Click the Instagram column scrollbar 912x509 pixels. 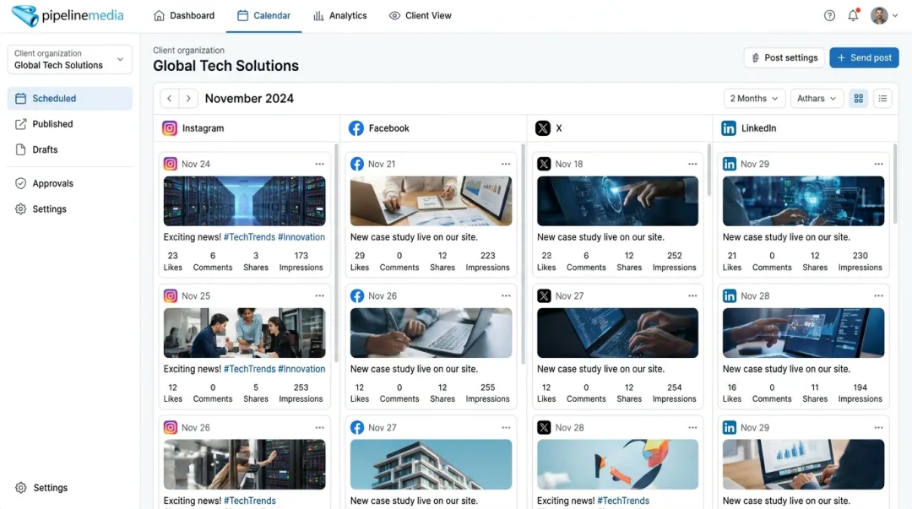click(336, 253)
